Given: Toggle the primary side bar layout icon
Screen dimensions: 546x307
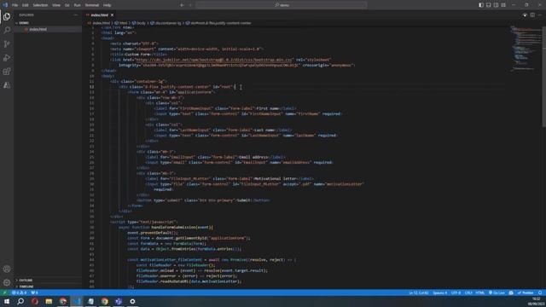Looking at the screenshot, I should (481, 5).
